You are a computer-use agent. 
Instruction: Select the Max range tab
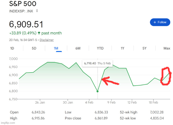[167, 48]
